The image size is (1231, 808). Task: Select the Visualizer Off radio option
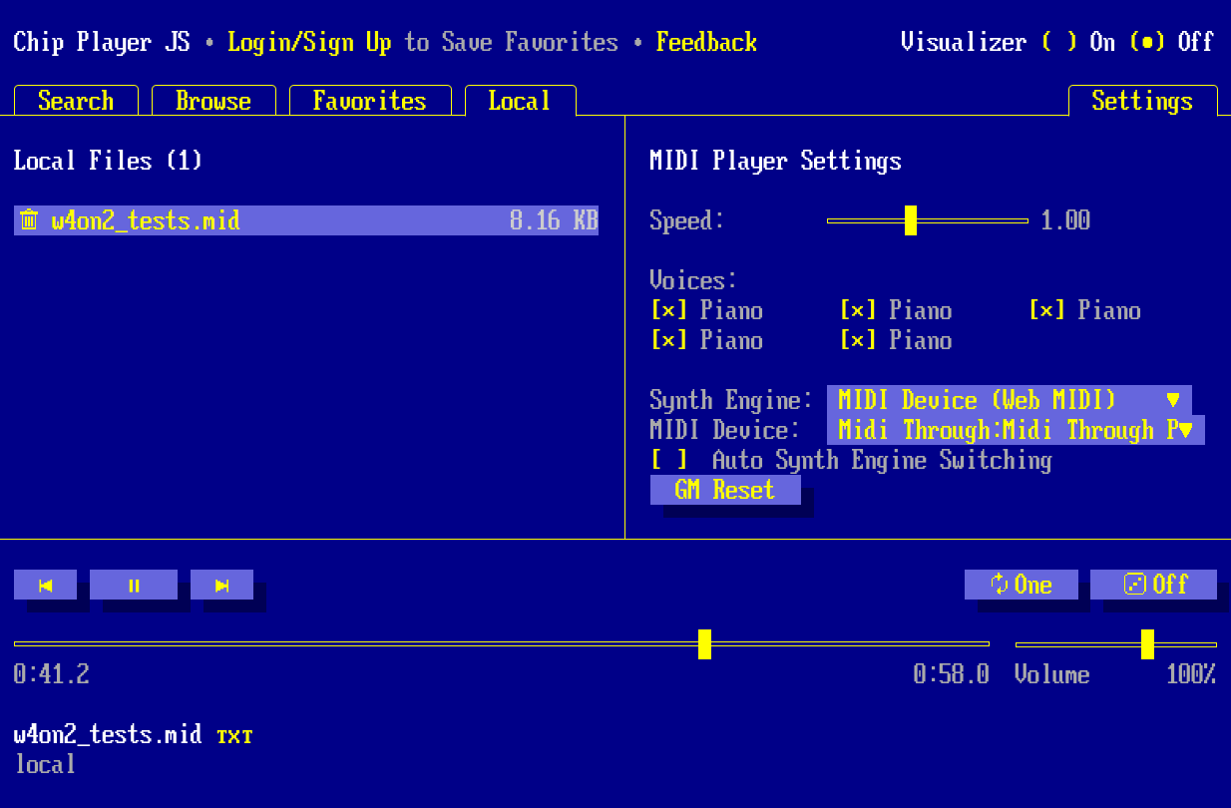1147,42
